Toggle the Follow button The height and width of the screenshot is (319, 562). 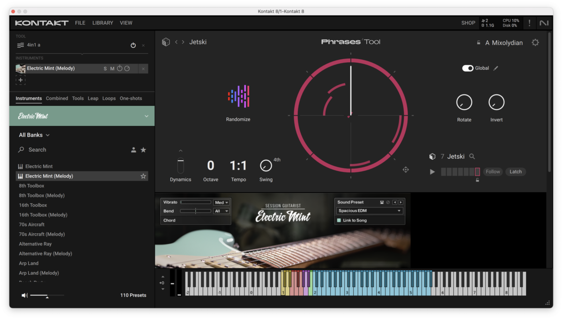click(x=493, y=172)
